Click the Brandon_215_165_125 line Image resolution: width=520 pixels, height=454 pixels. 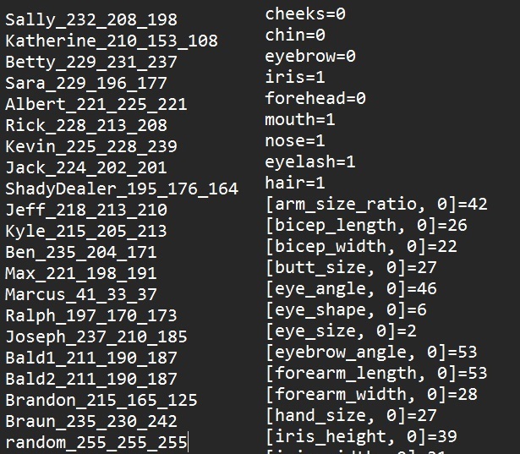pos(101,400)
